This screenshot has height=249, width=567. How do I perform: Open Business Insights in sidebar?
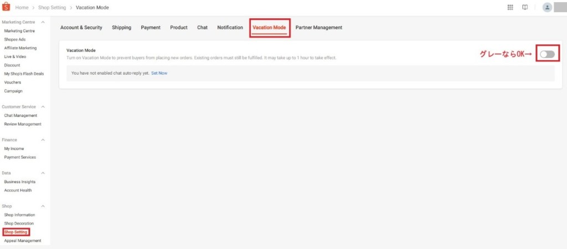(x=21, y=181)
